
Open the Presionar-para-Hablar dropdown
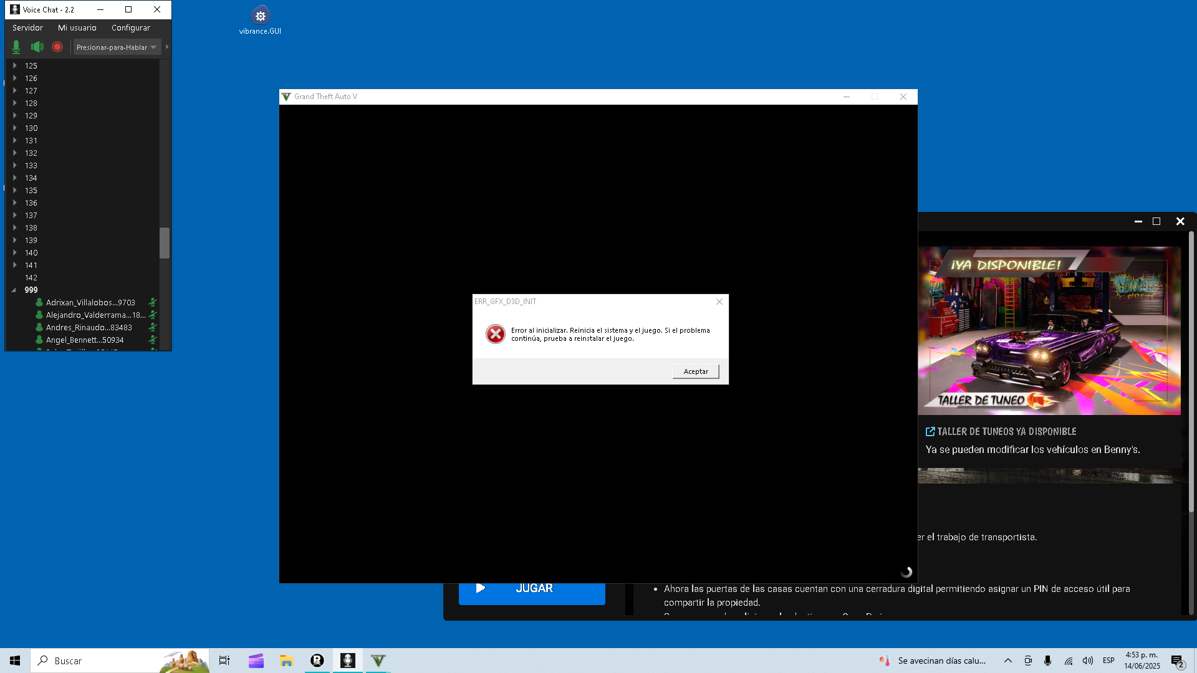pos(117,47)
